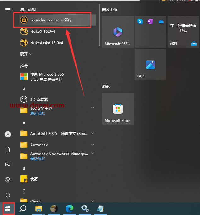The height and width of the screenshot is (215, 200).
Task: Click the A letter index header
Action: 24,123
